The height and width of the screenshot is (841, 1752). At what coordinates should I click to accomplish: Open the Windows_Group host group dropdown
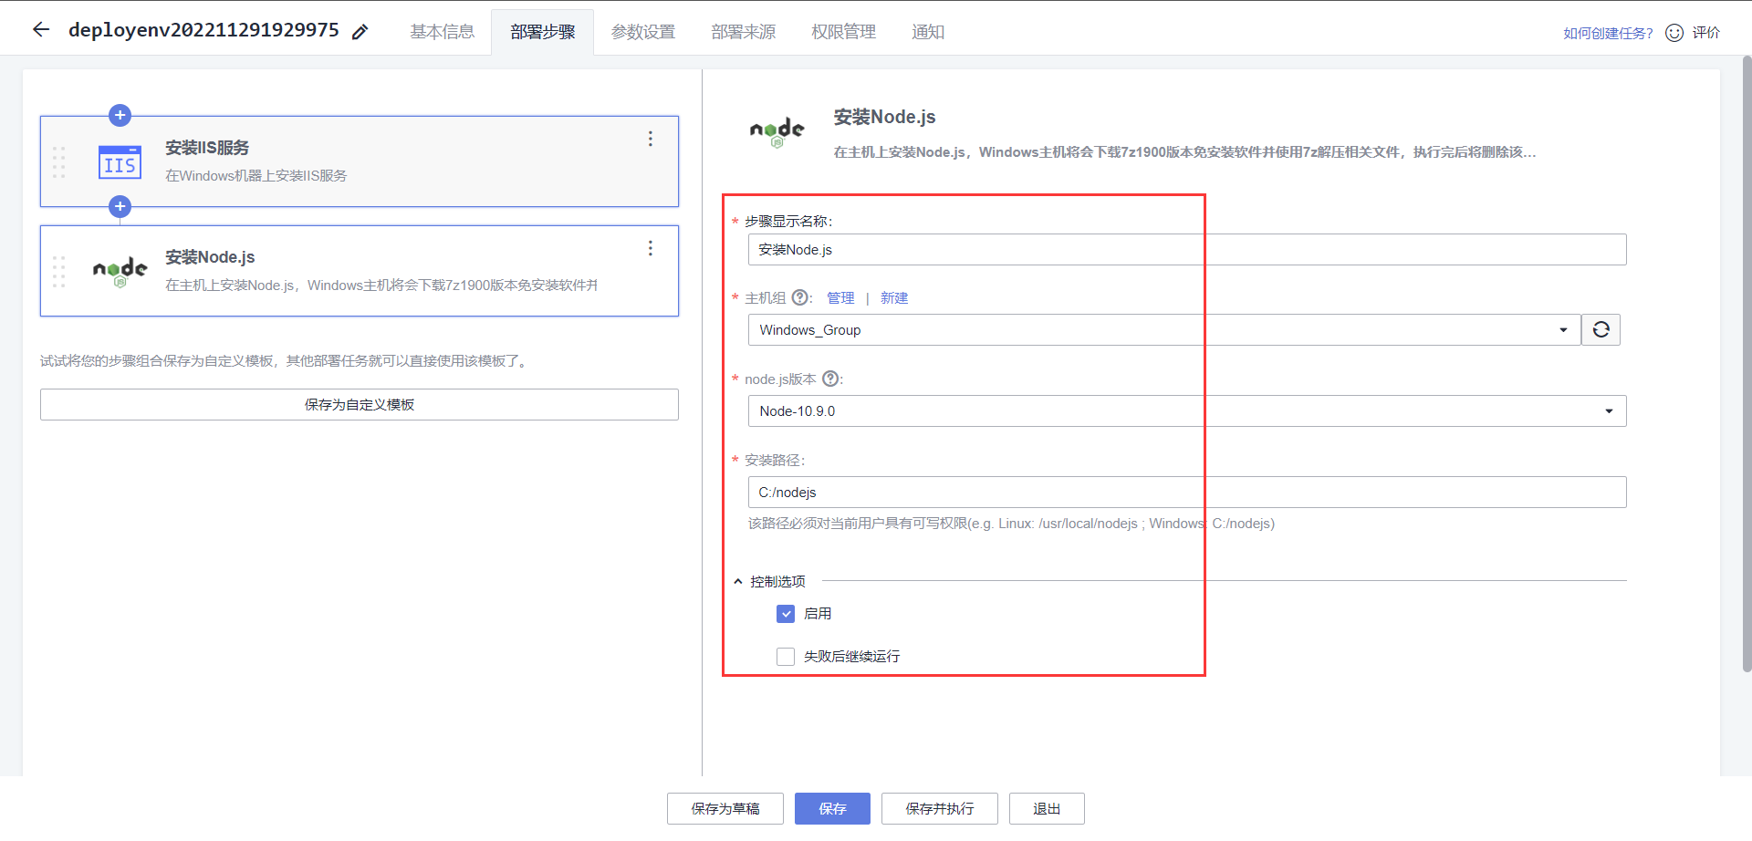pyautogui.click(x=1564, y=329)
